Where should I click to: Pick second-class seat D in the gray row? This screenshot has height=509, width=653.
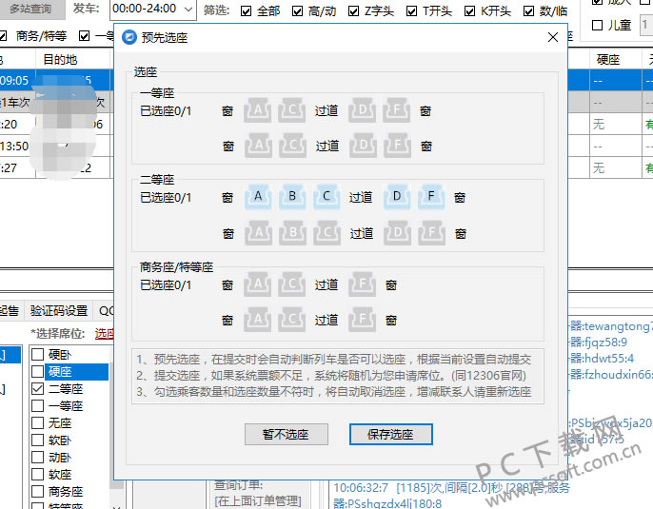[398, 233]
